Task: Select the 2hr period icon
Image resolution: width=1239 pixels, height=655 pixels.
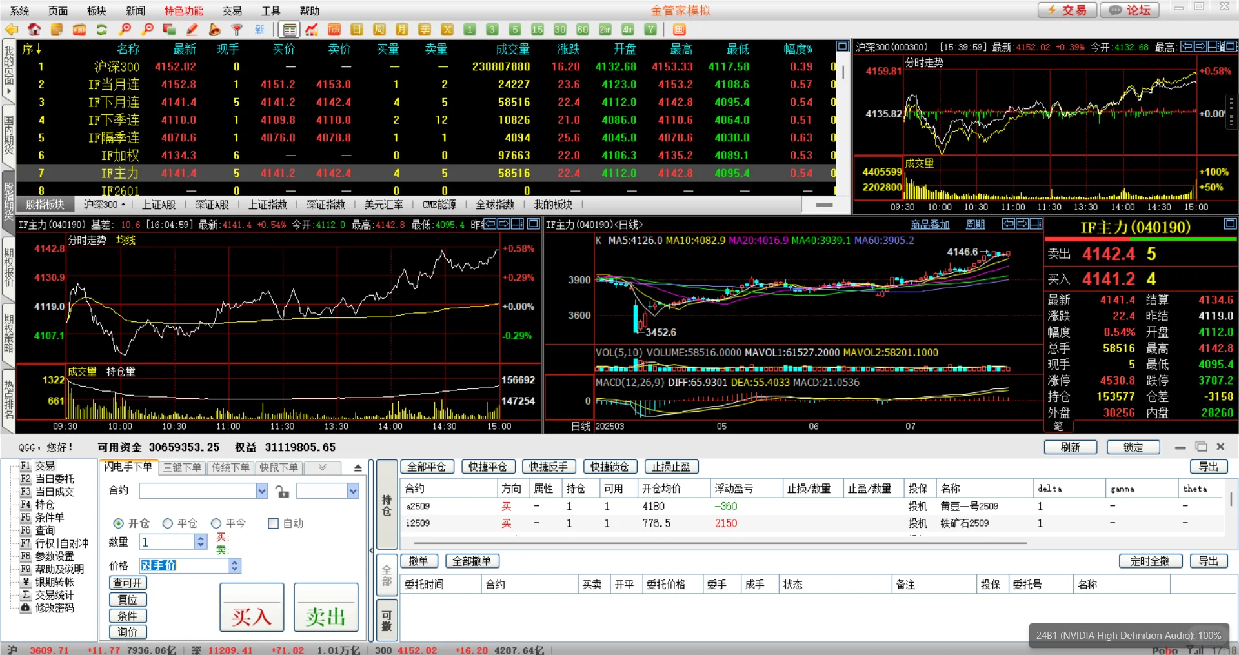Action: click(x=605, y=30)
